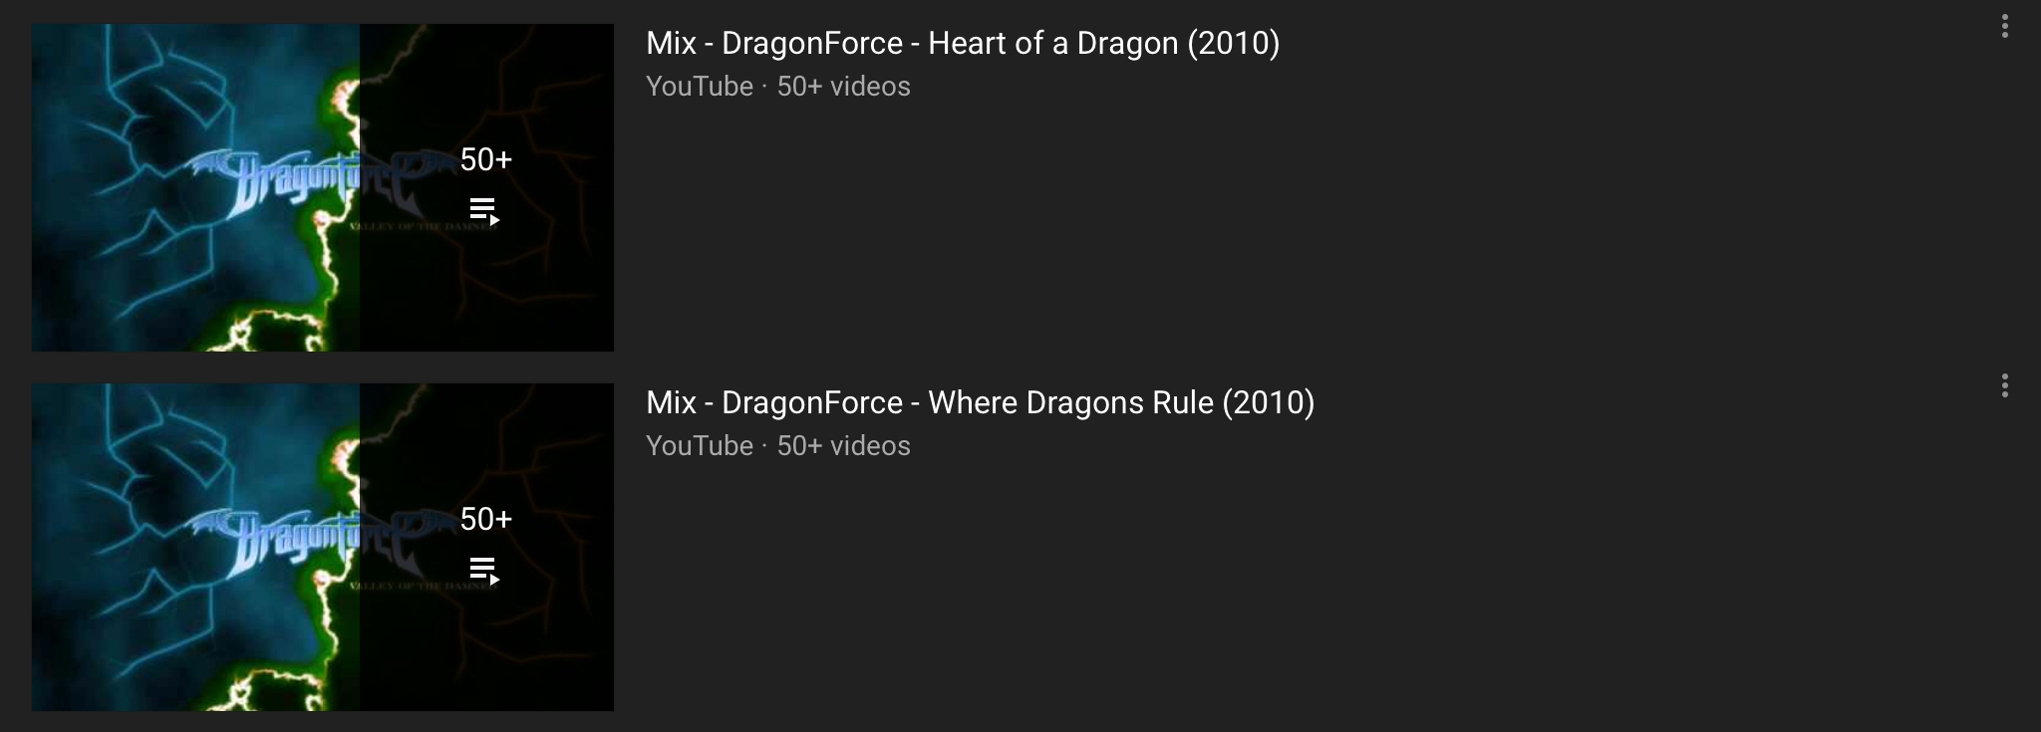Open the playlist icon on Heart of a Dragon mix

[484, 211]
